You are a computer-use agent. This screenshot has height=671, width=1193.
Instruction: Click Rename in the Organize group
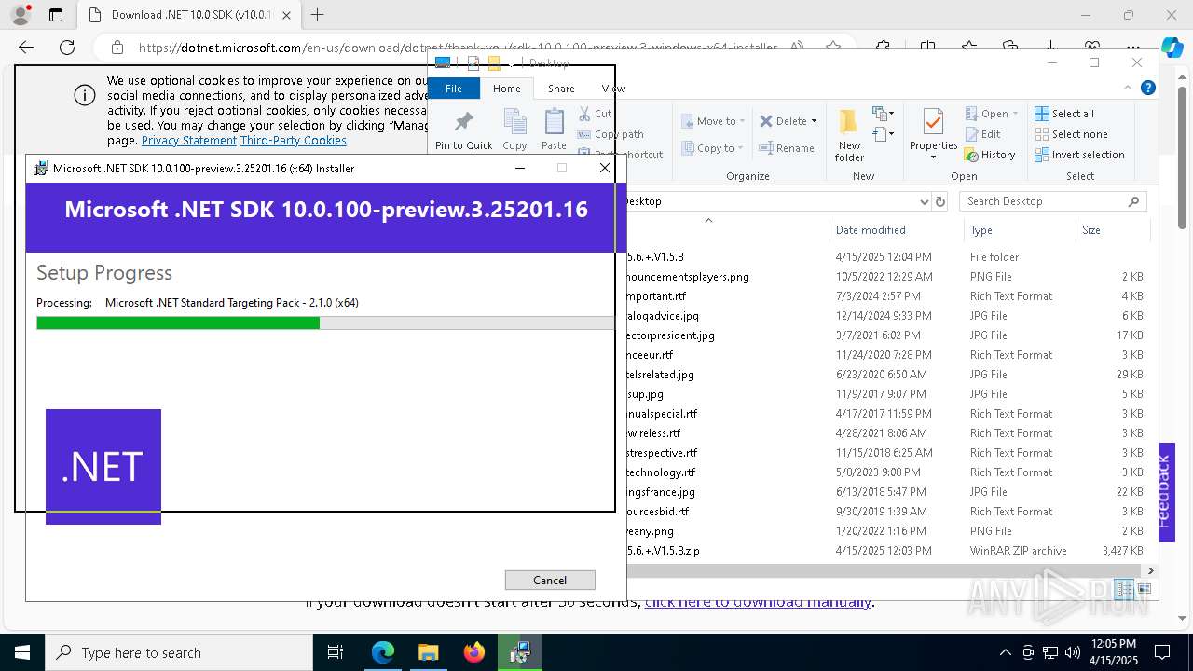[787, 148]
